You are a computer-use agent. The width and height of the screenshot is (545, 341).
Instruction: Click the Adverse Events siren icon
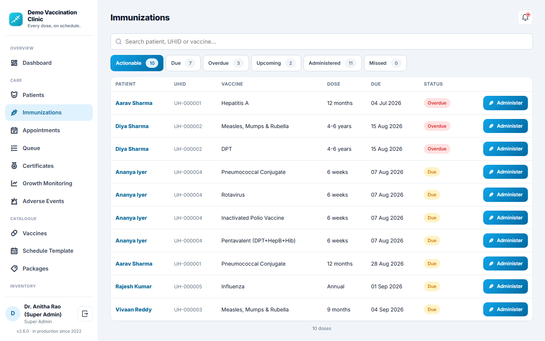[x=14, y=201]
